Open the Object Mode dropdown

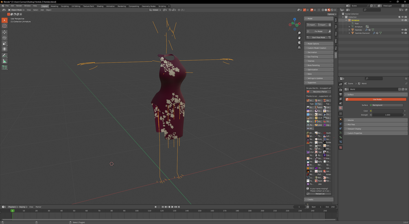click(17, 10)
